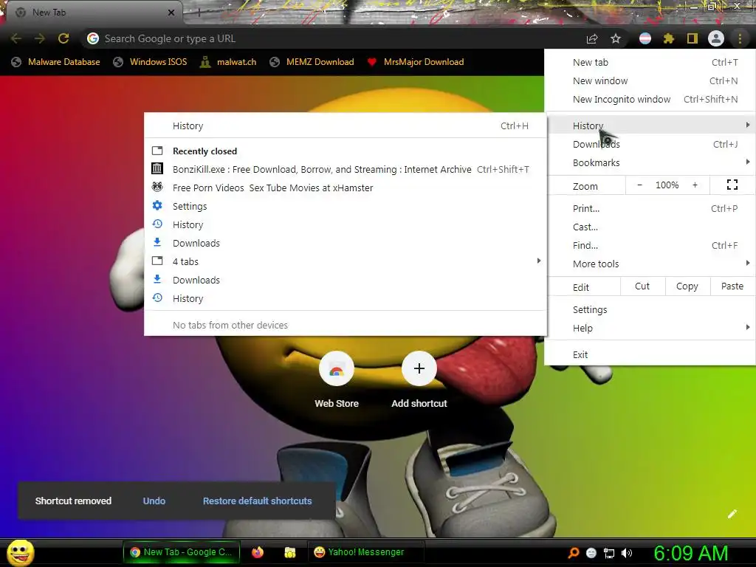Open the Windows ISOS bookmark
756x567 pixels.
(x=150, y=62)
